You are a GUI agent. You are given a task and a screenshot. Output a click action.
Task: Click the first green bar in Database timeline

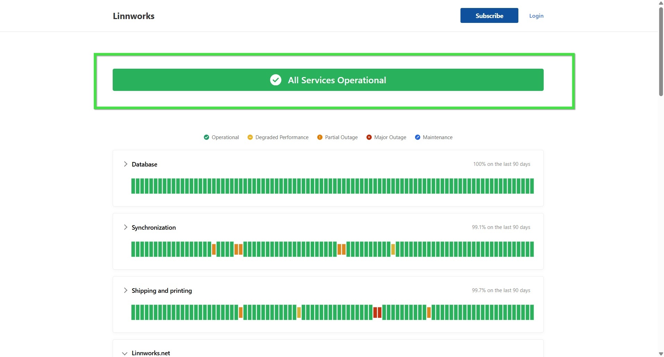[x=133, y=186]
